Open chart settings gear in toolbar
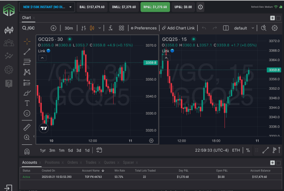The image size is (284, 191). pyautogui.click(x=274, y=28)
